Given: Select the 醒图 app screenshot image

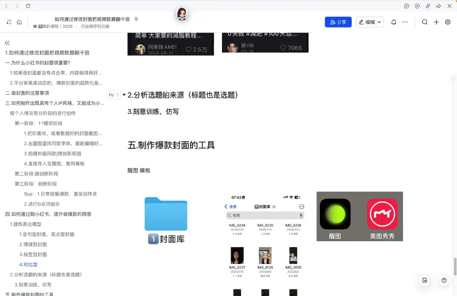Looking at the screenshot, I should point(335,216).
